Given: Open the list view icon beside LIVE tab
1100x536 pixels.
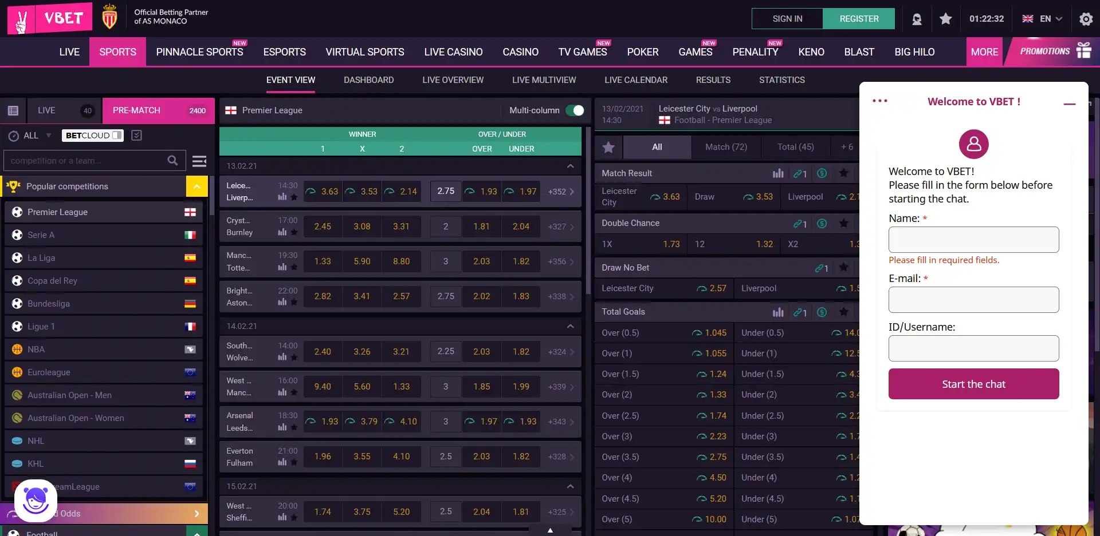Looking at the screenshot, I should [13, 110].
